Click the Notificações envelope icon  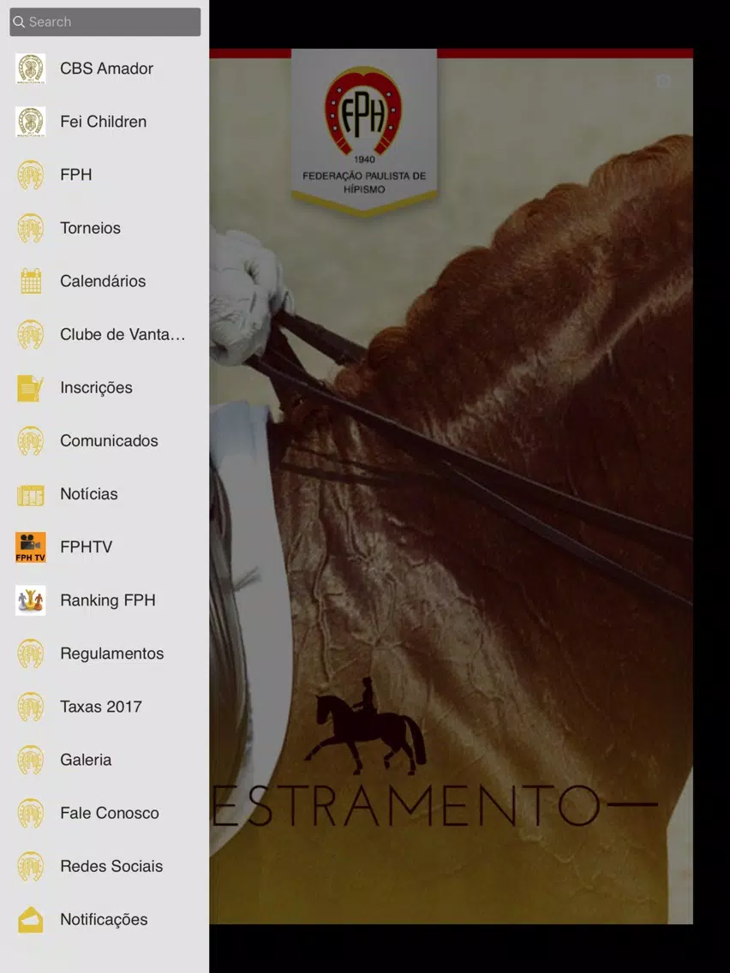pos(31,920)
